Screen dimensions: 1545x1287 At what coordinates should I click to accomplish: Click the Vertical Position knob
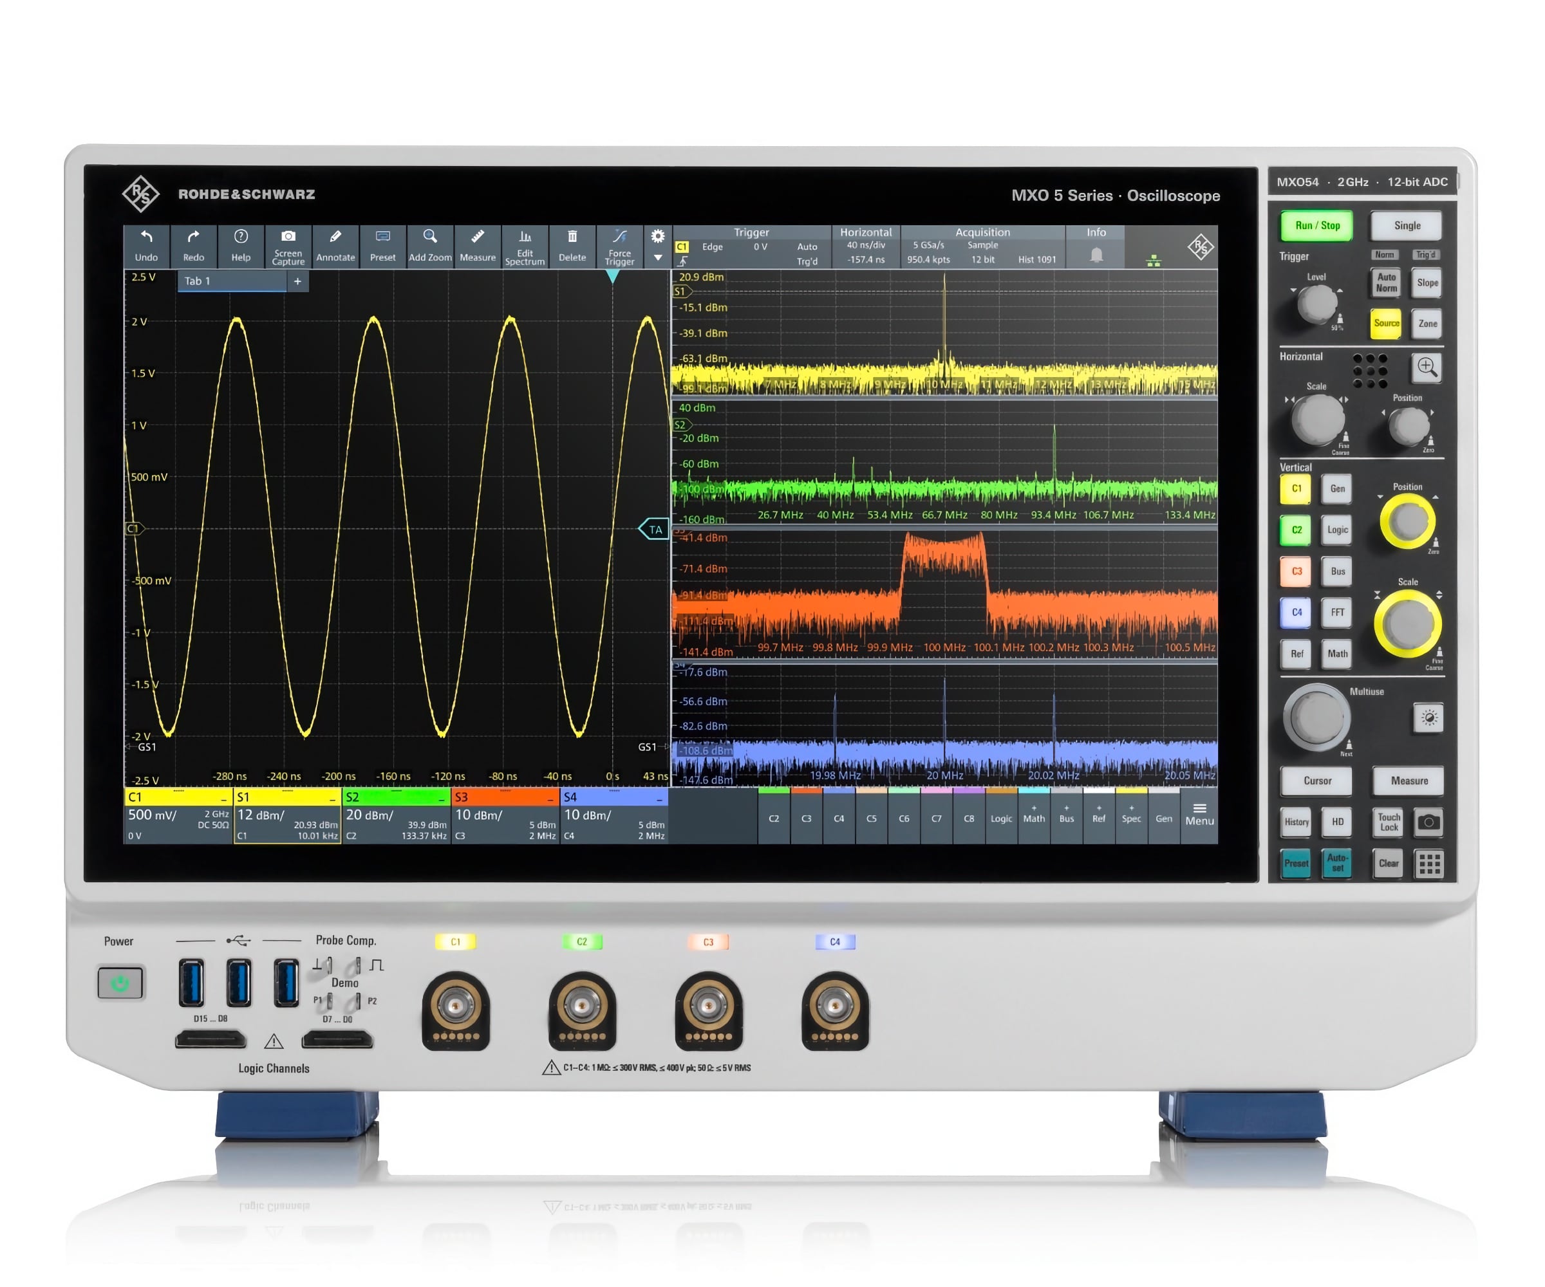click(x=1407, y=521)
